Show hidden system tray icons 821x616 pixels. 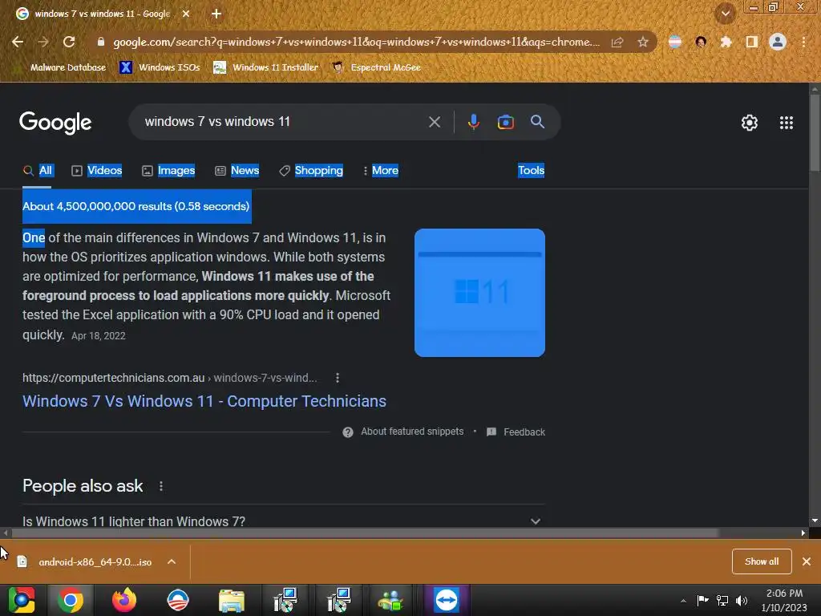tap(683, 601)
